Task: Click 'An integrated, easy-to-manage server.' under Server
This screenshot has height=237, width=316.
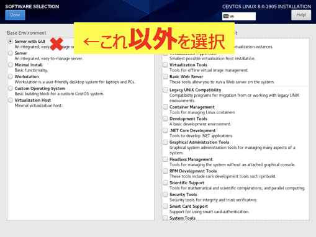Action: coord(49,58)
